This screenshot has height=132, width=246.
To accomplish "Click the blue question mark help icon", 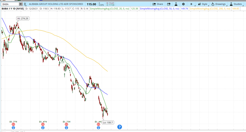I will click(120, 127).
